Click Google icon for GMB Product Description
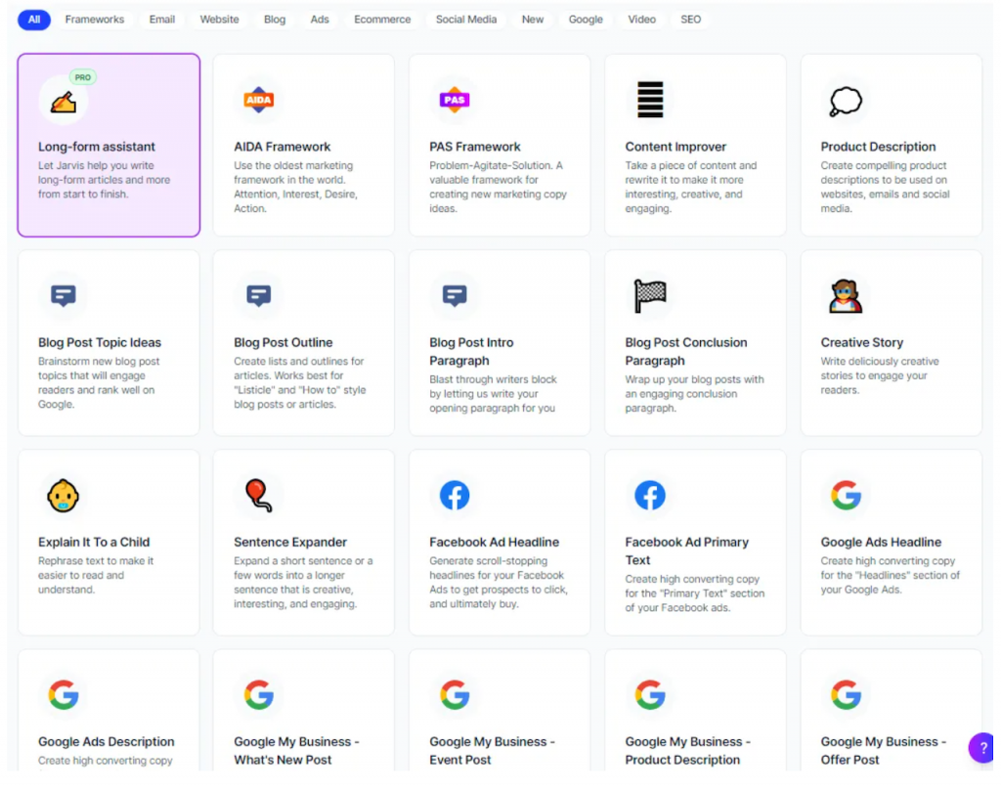 (650, 695)
